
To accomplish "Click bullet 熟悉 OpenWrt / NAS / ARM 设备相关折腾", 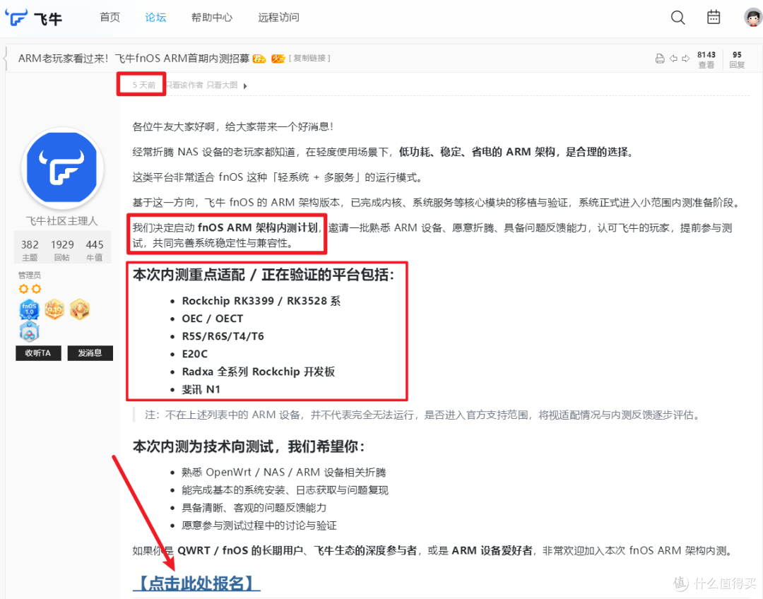I will [284, 473].
